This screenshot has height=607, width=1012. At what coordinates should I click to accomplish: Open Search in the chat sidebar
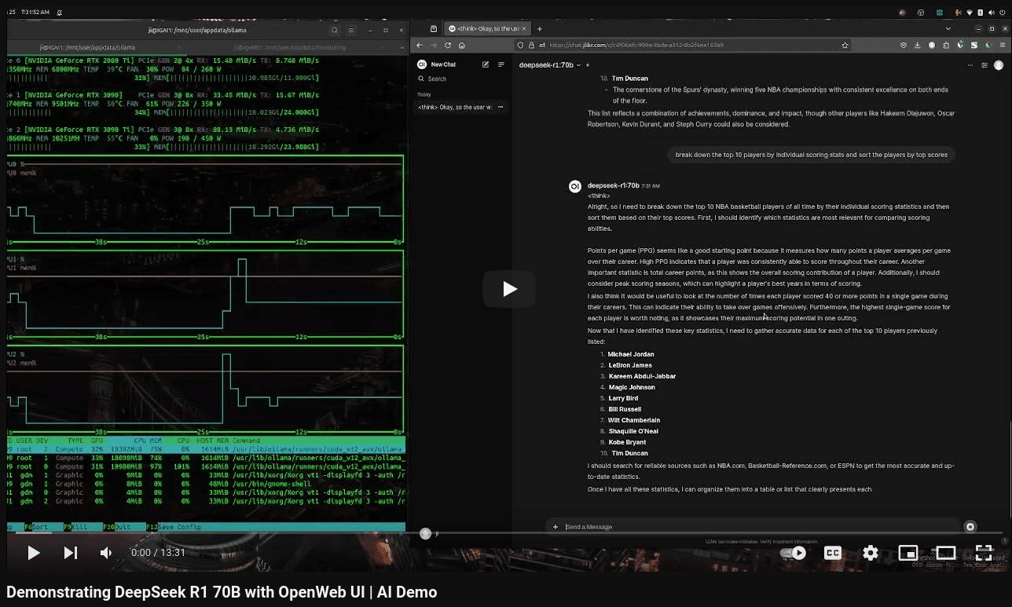[437, 79]
